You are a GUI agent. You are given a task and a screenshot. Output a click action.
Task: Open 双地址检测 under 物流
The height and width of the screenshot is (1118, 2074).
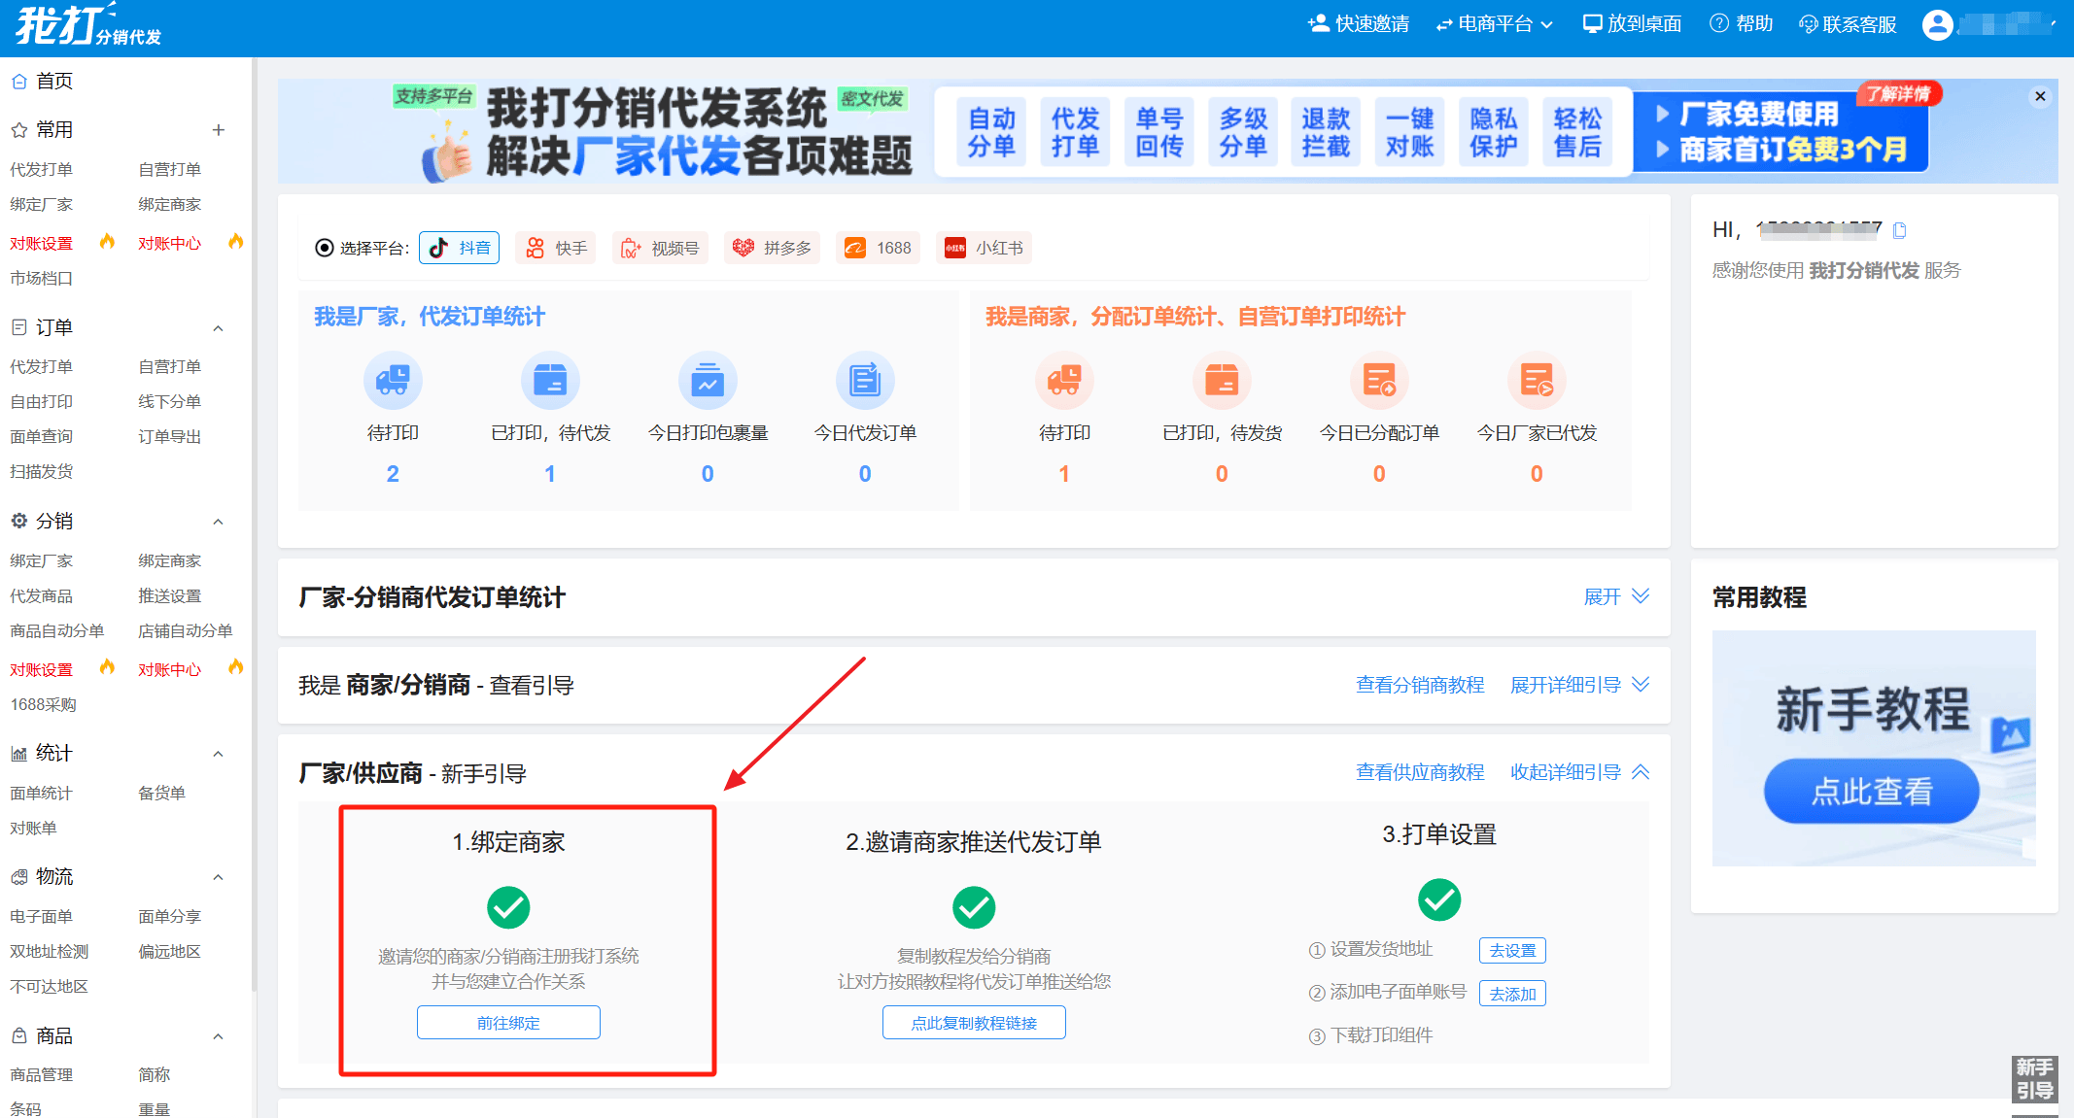click(50, 951)
